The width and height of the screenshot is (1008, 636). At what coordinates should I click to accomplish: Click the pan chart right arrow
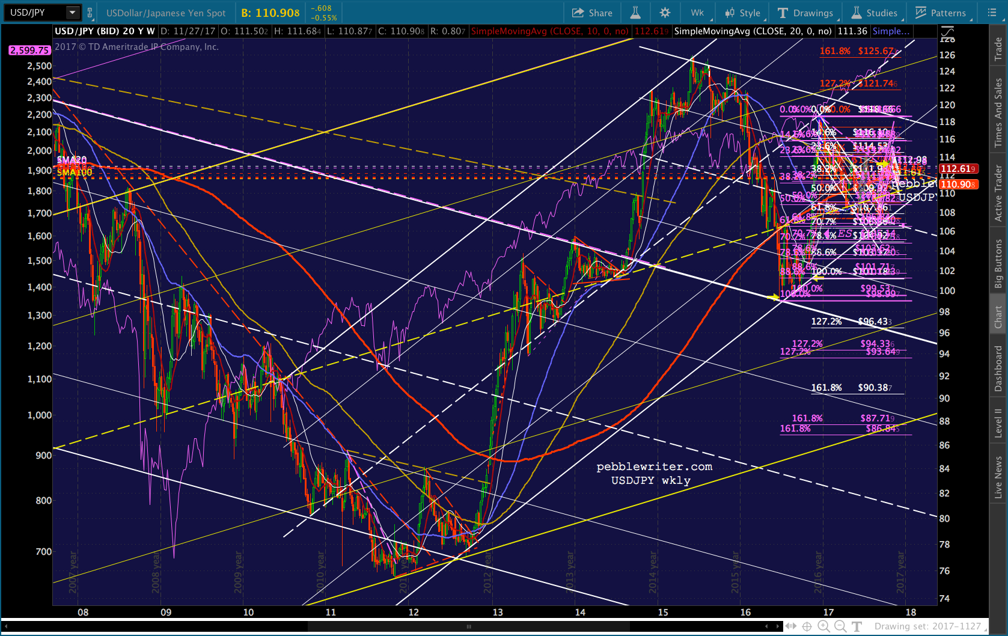[778, 626]
